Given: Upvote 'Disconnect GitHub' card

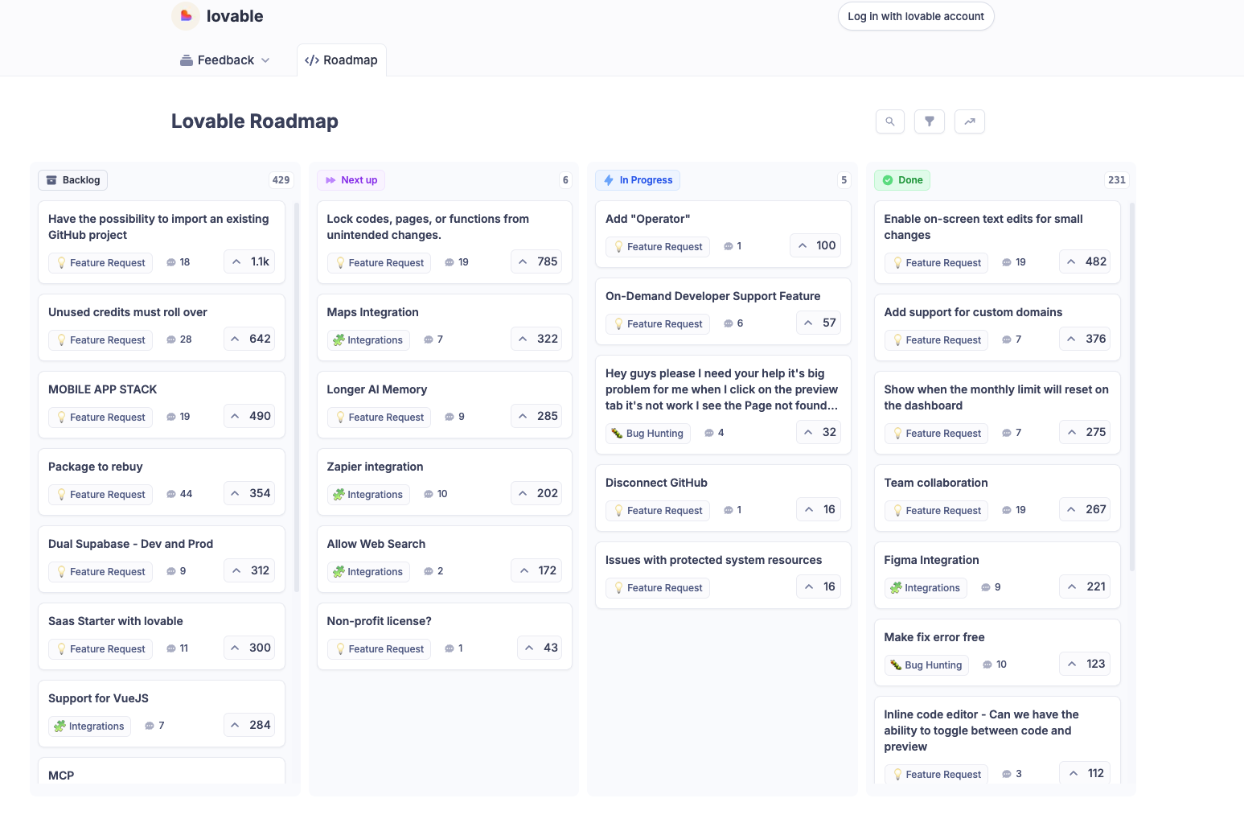Looking at the screenshot, I should coord(819,509).
